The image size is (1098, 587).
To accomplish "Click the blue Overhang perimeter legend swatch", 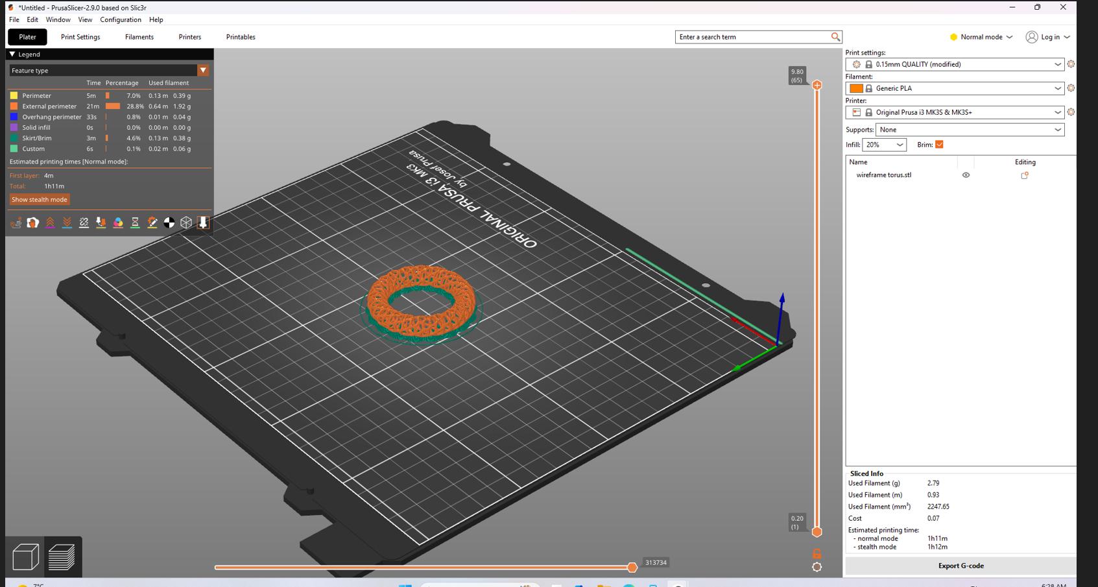I will point(14,117).
